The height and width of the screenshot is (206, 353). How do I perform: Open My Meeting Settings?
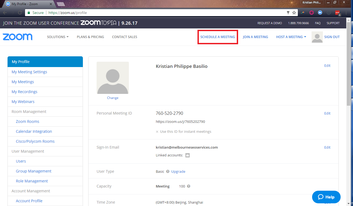pos(29,72)
